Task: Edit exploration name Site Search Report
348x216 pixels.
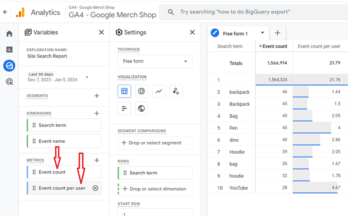Action: [x=47, y=56]
